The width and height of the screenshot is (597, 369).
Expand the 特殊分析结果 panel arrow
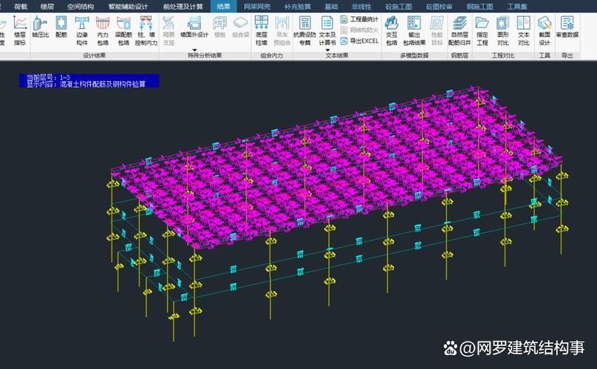pos(194,49)
